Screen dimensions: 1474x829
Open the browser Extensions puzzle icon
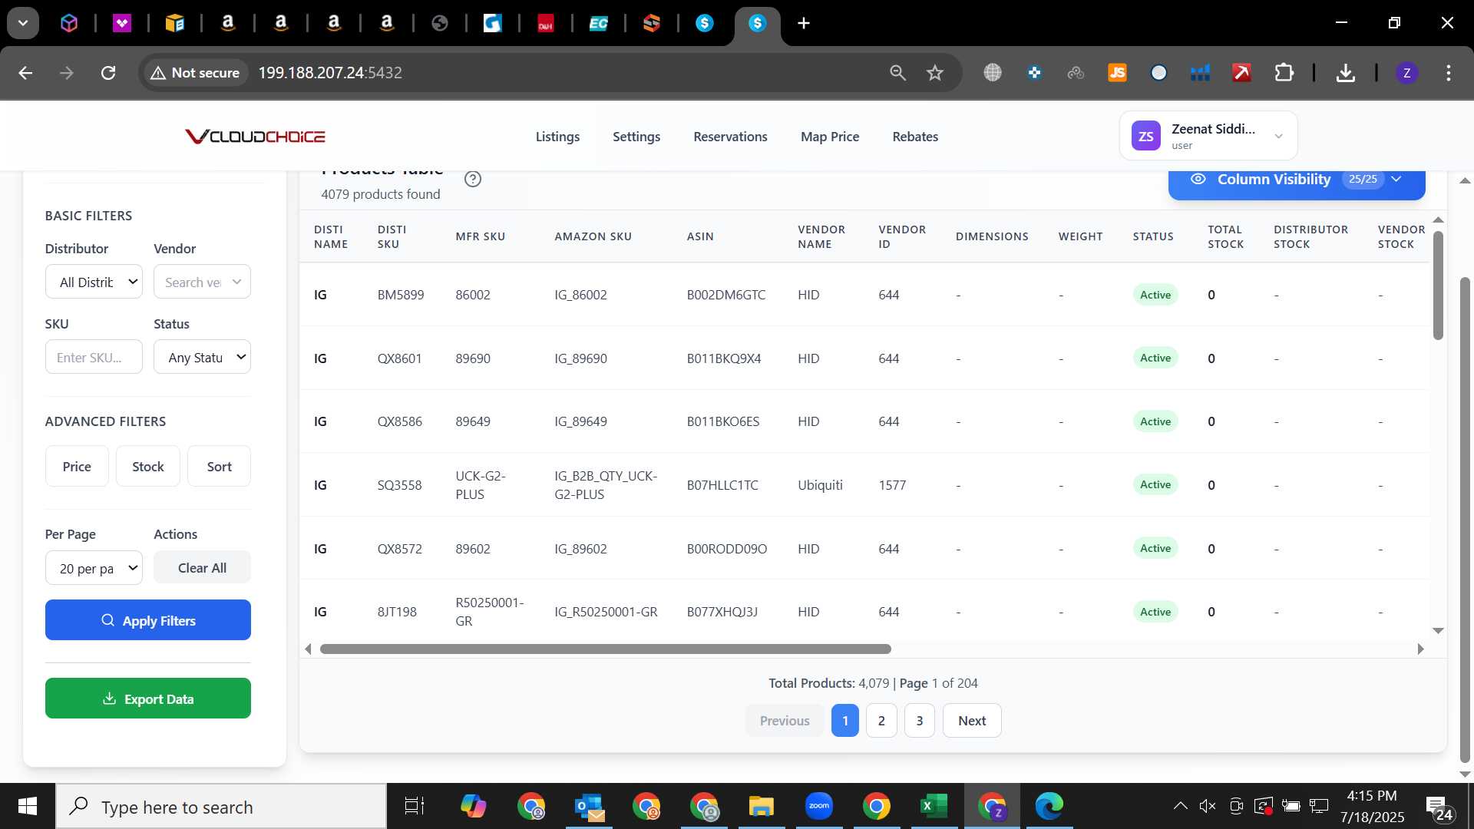1284,73
